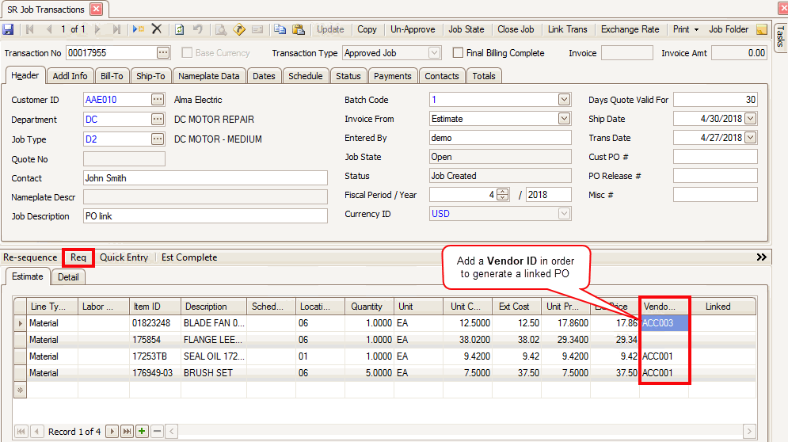
Task: Click the yellow diamond arrow icon
Action: (x=239, y=29)
